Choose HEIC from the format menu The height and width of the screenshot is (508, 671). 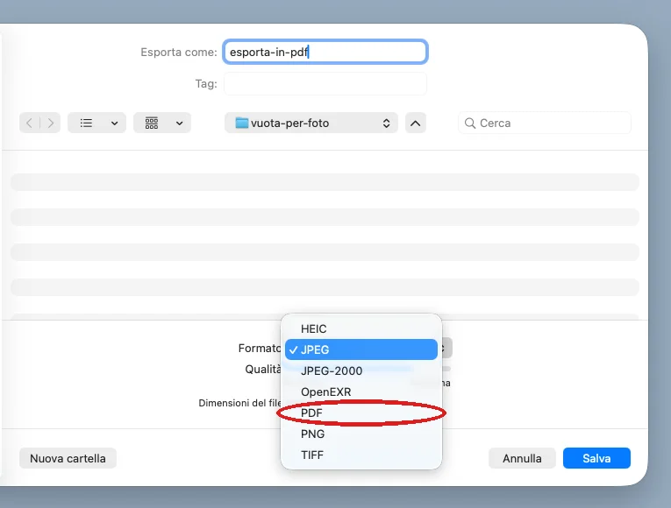[x=361, y=328]
